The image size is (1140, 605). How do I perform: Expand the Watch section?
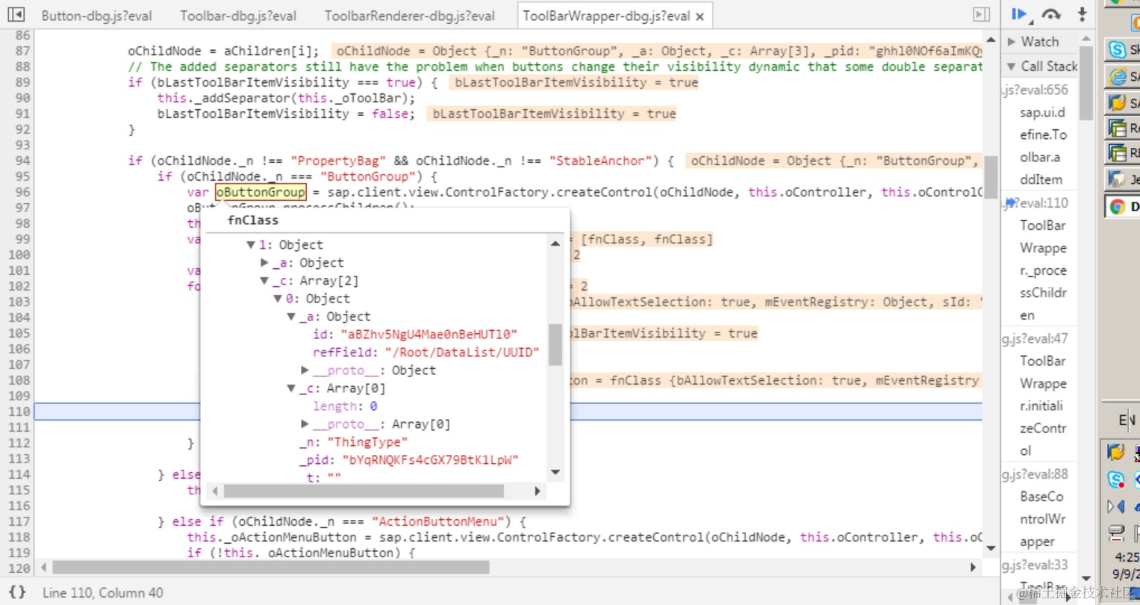coord(1012,41)
